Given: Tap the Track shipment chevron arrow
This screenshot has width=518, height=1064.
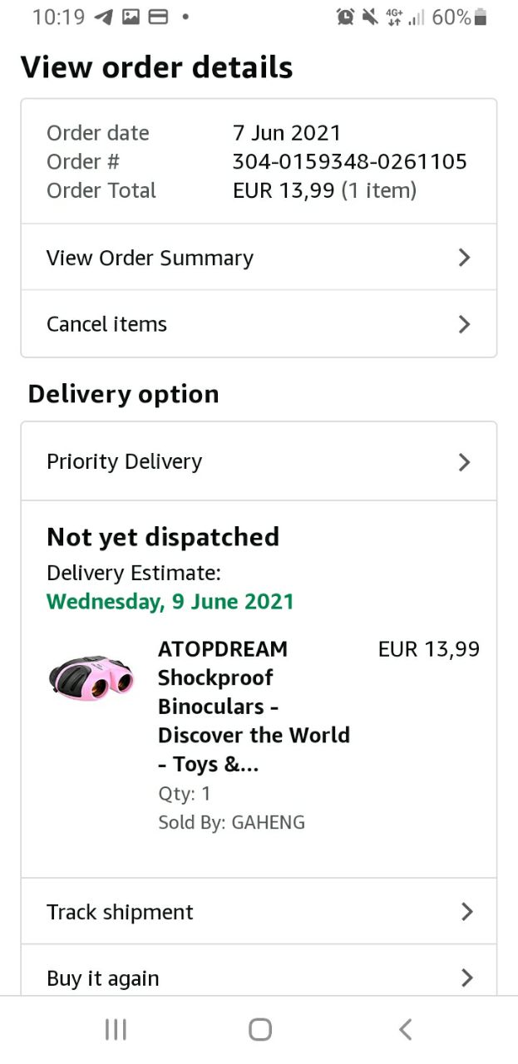Looking at the screenshot, I should pyautogui.click(x=466, y=912).
